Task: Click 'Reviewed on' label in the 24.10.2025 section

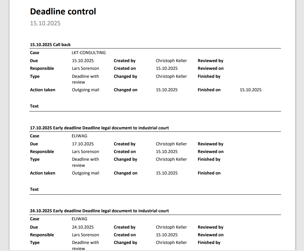Action: [210, 235]
